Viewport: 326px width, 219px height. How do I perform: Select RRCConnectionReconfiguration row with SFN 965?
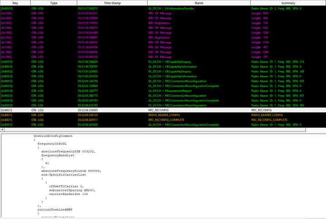[163, 105]
